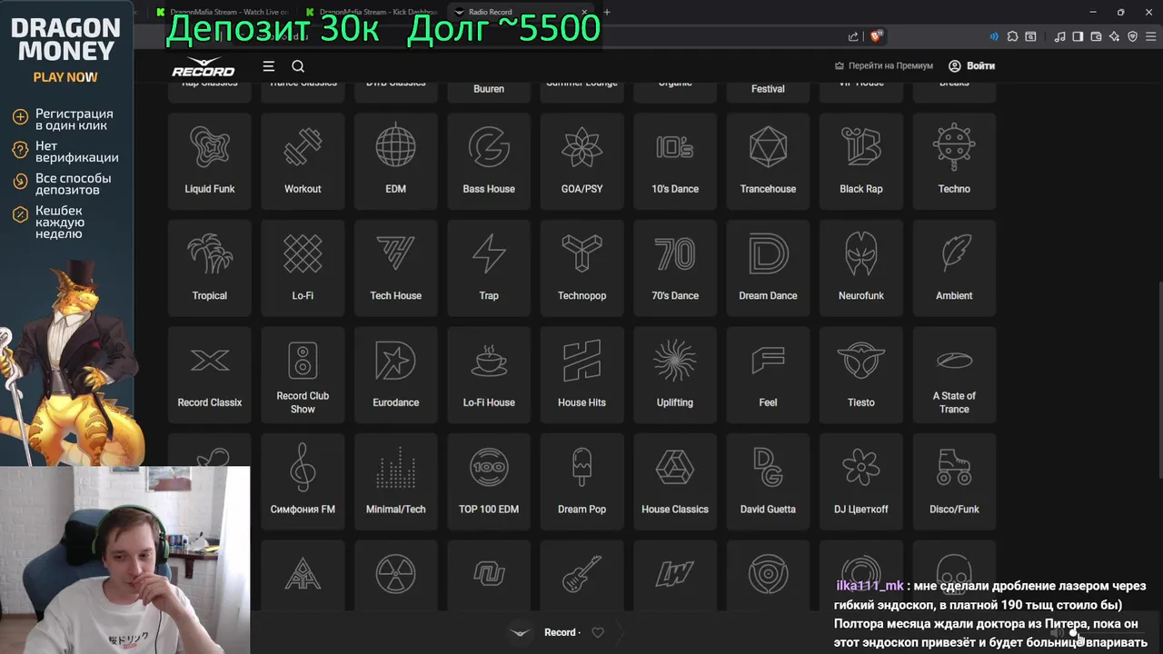Open the DJ Цветкoff station

coord(861,481)
